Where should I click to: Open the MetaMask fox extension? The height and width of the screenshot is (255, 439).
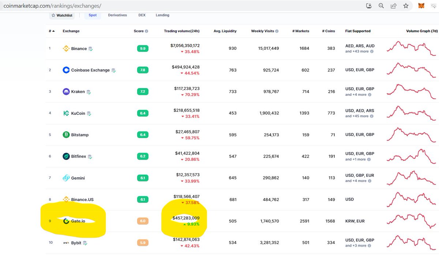click(x=422, y=6)
